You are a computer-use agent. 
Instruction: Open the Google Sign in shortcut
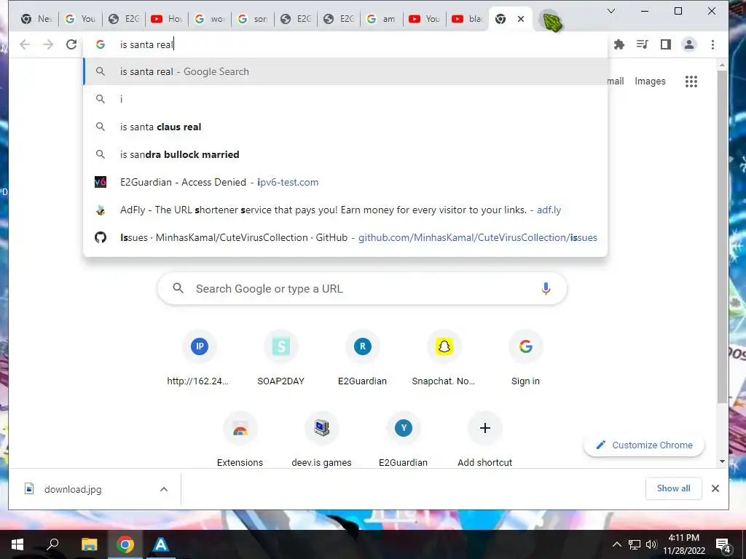coord(525,358)
